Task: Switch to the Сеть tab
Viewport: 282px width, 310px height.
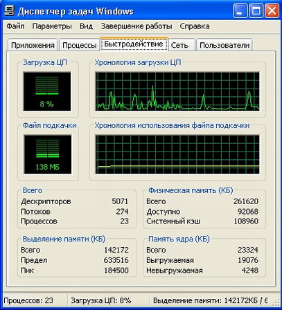Action: [179, 45]
